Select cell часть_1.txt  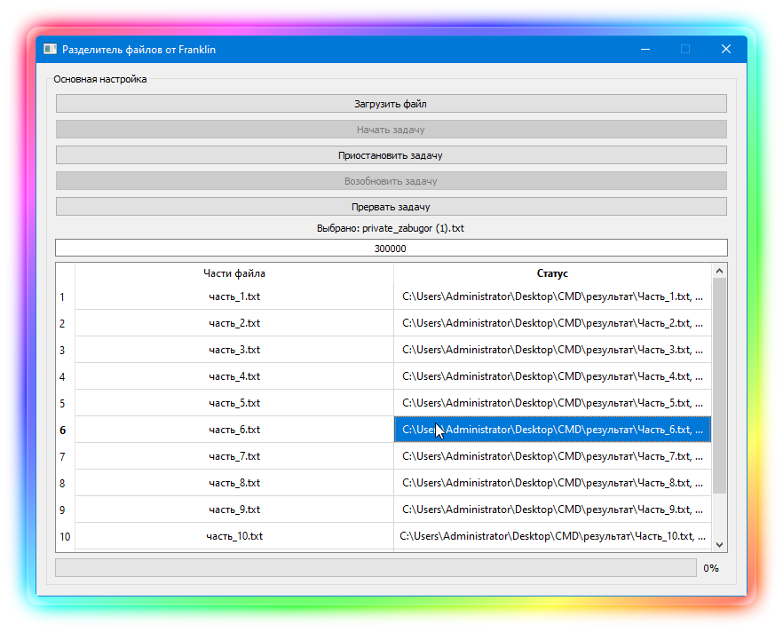(x=234, y=296)
